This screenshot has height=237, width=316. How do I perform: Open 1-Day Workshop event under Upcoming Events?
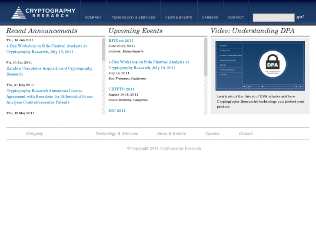149,65
